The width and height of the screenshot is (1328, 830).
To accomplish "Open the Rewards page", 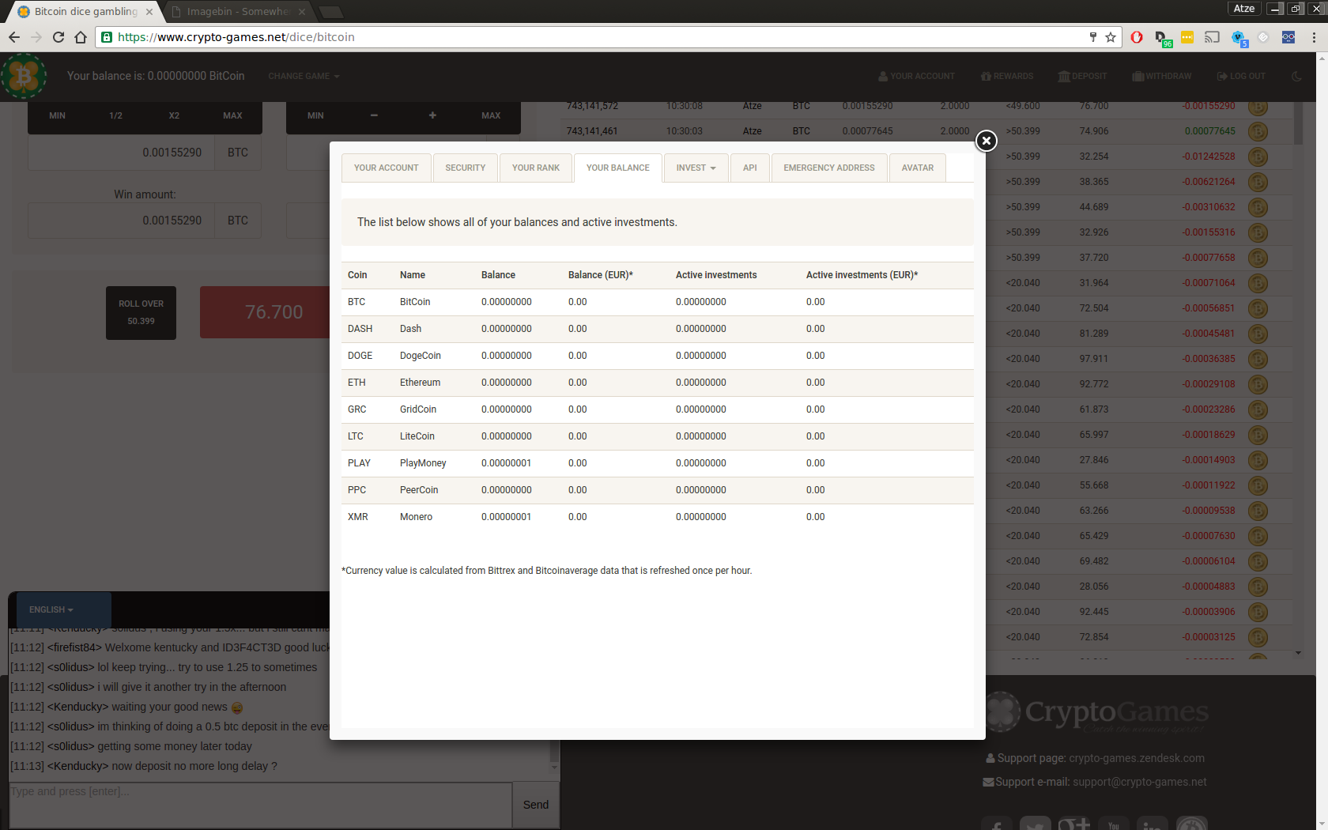I will tap(1007, 76).
